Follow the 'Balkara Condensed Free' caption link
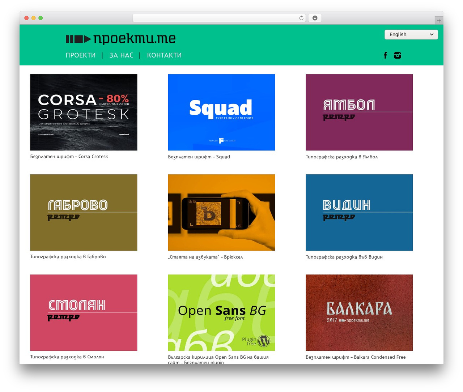 tap(356, 357)
